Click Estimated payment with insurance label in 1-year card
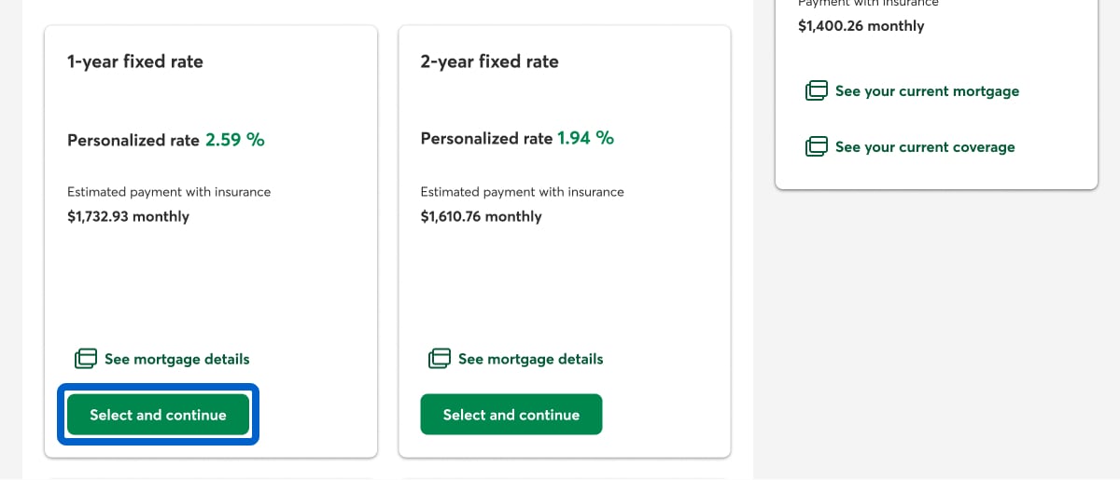Image resolution: width=1120 pixels, height=480 pixels. pos(169,192)
